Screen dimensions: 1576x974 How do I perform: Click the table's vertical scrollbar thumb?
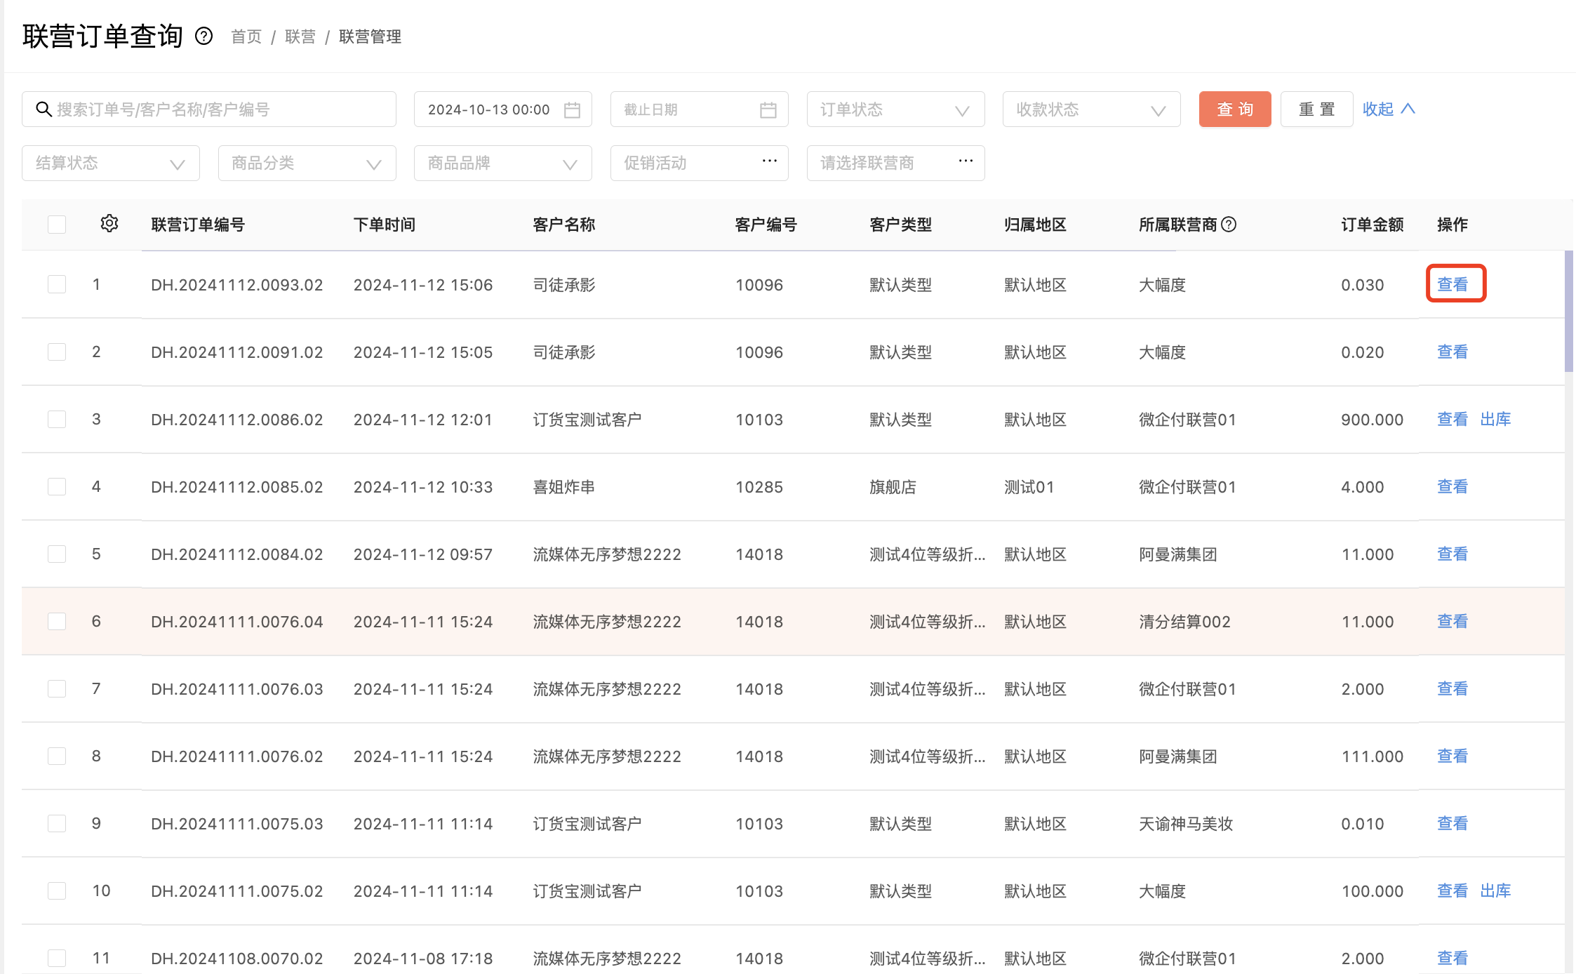1568,311
